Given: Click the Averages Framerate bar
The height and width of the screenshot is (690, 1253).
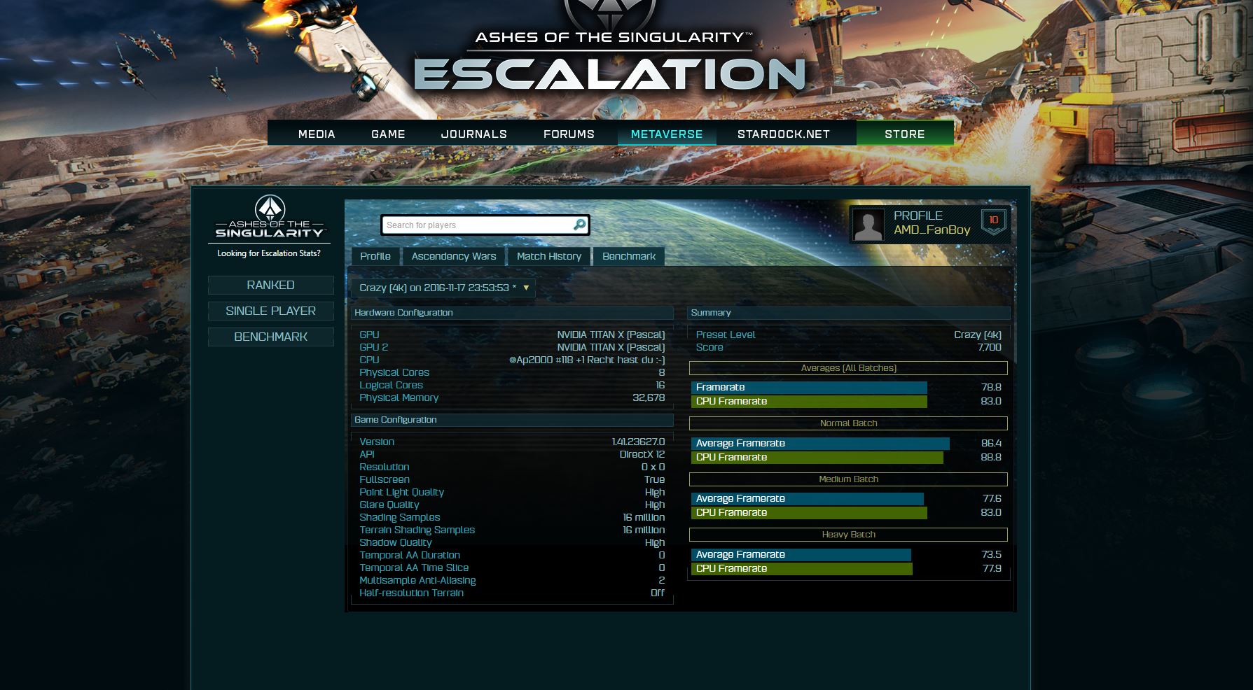Looking at the screenshot, I should tap(809, 387).
